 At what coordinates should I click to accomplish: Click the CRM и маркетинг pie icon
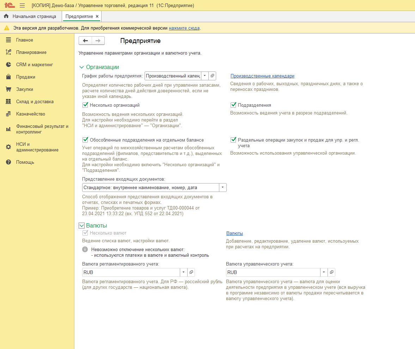click(8, 64)
